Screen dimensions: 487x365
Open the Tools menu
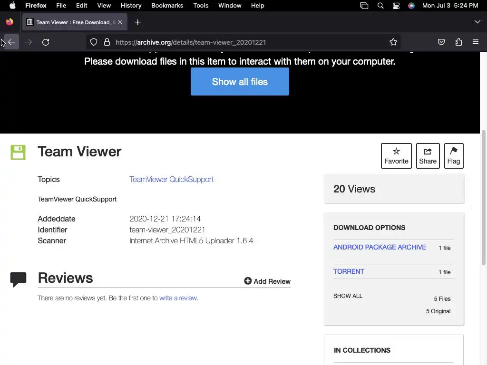coord(201,5)
